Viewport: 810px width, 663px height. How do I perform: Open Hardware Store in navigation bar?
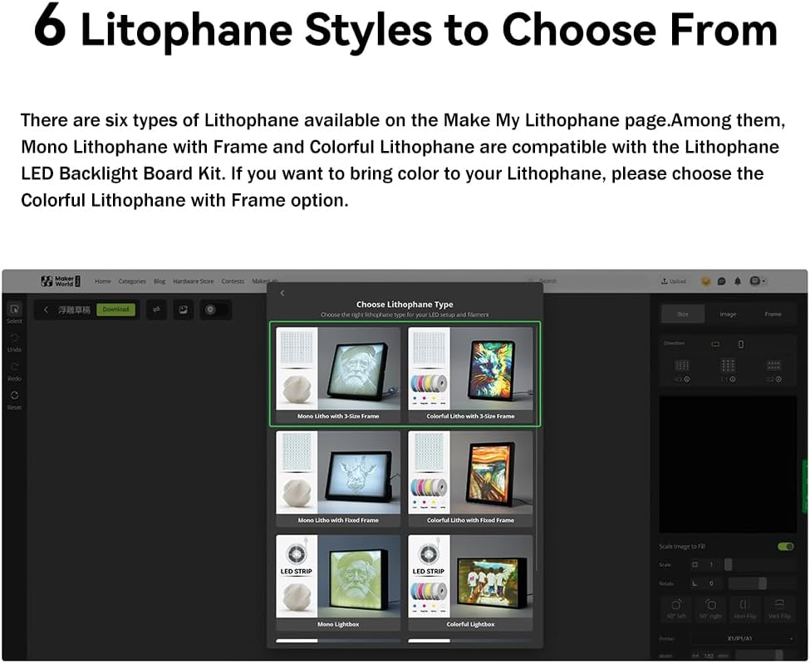tap(194, 281)
